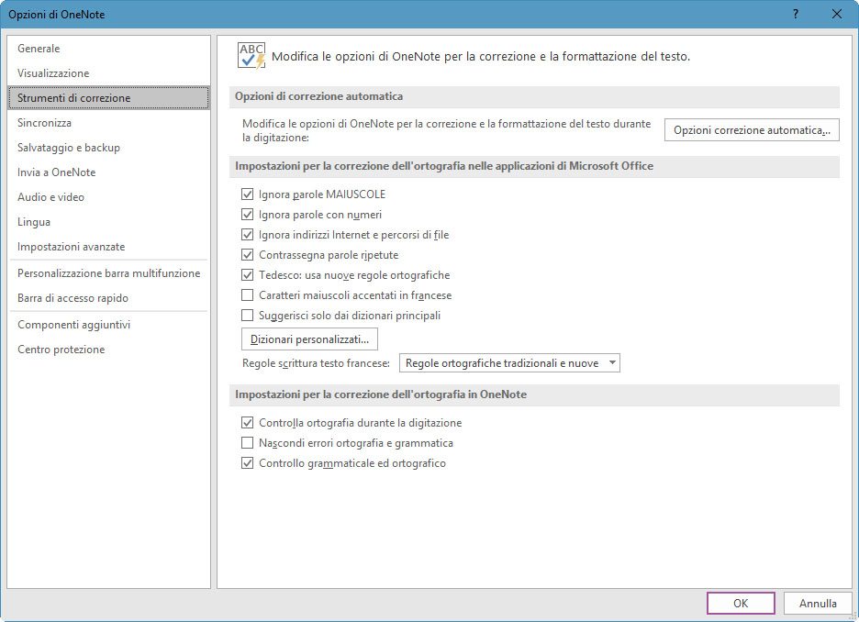Confirm settings with OK button
The width and height of the screenshot is (859, 622).
click(741, 604)
